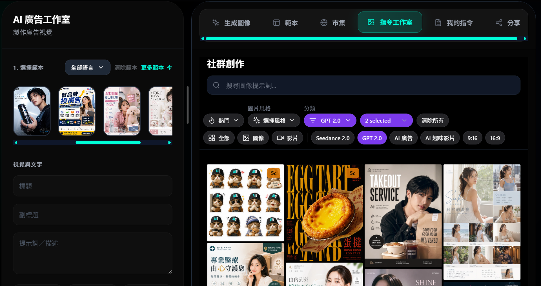541x286 pixels.
Task: Select the LOOK GOOD FEEL GREAT template
Action: 122,111
